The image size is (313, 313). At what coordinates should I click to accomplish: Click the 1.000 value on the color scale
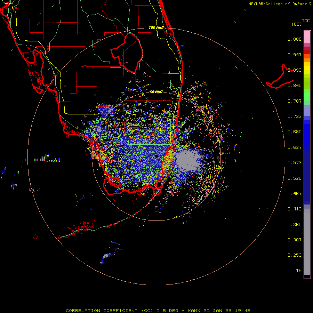(295, 39)
